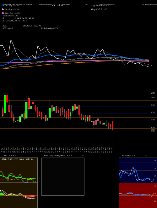Select the '50 Day = 55.18' label
The image size is (157, 208).
tap(12, 9)
